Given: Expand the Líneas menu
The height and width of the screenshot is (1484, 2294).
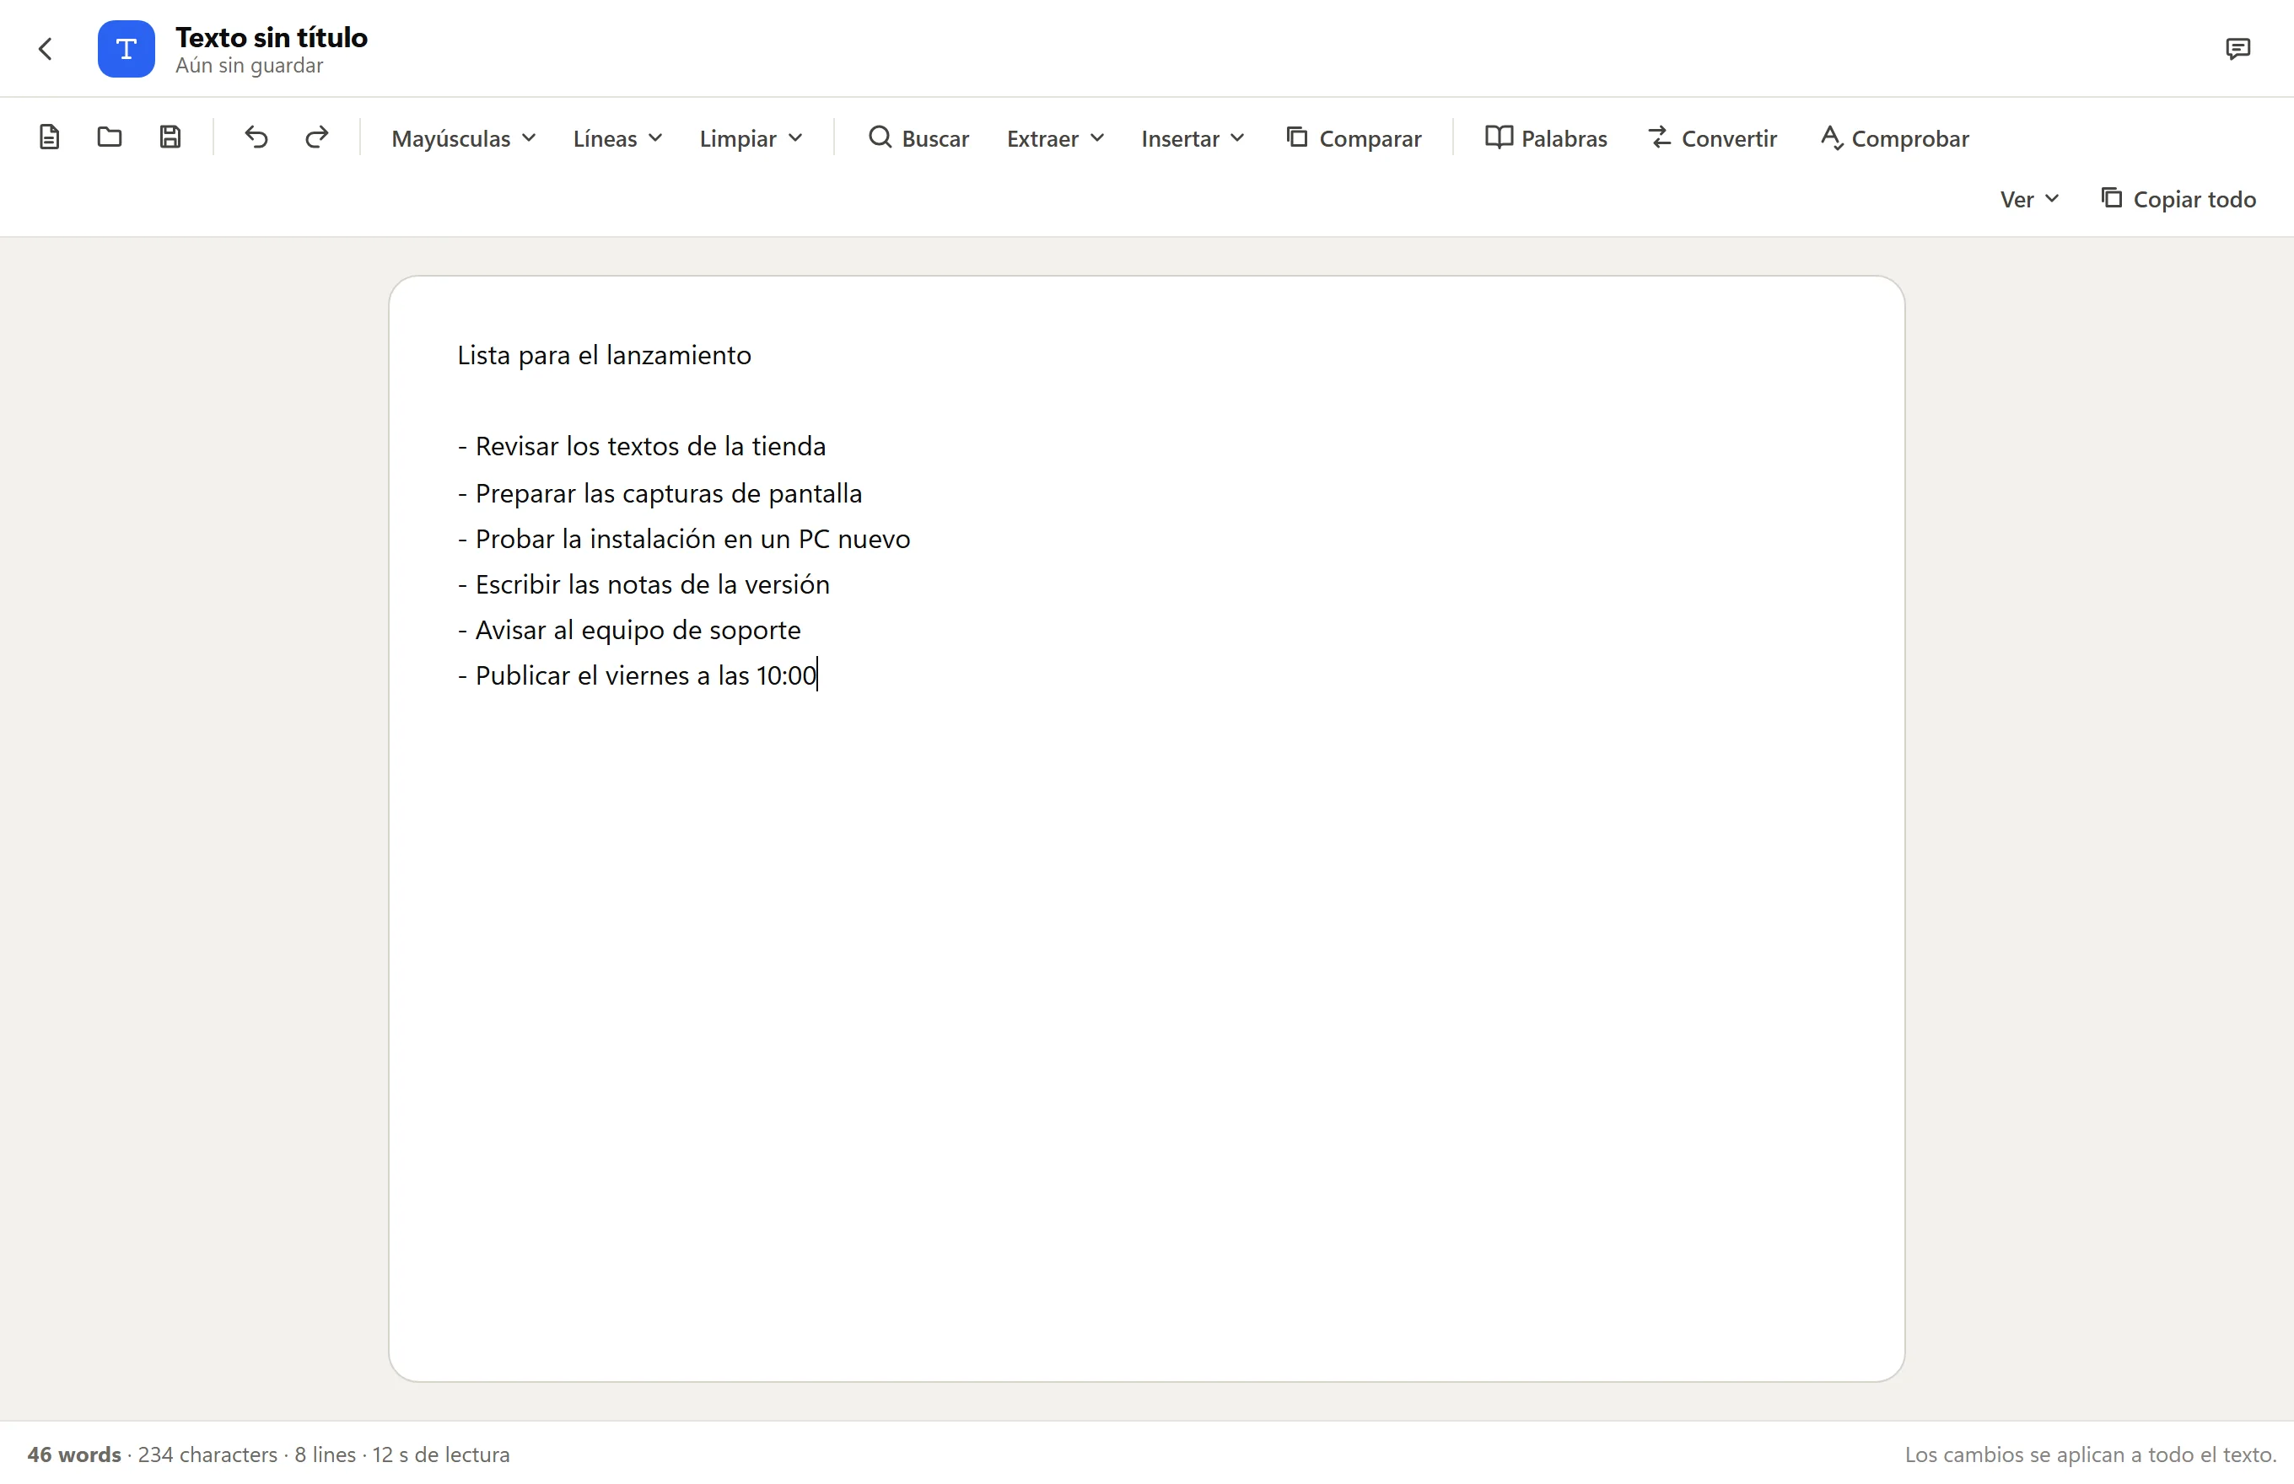Looking at the screenshot, I should (618, 137).
